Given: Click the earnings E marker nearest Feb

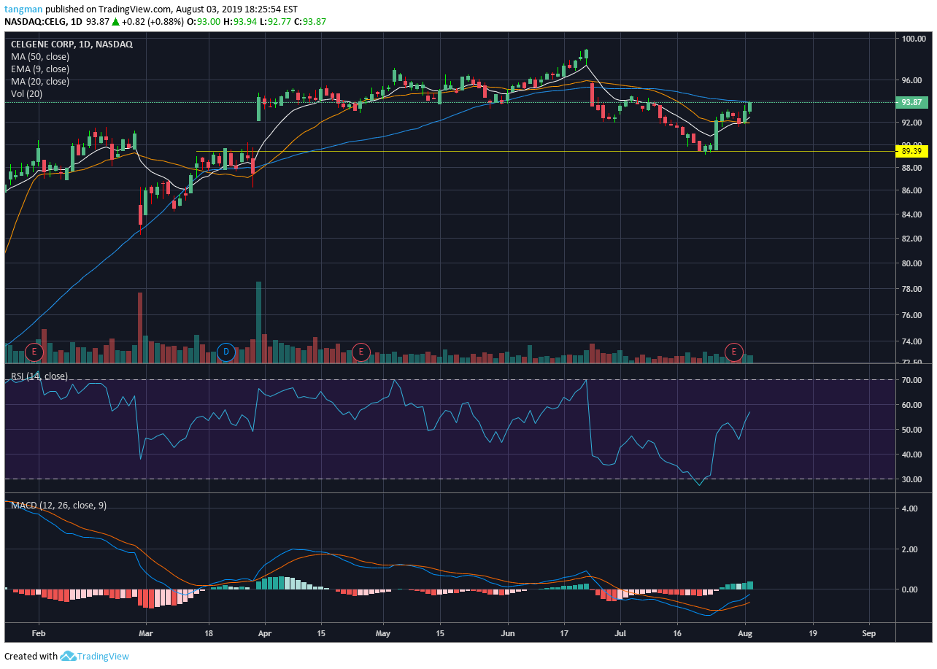Looking at the screenshot, I should point(34,352).
